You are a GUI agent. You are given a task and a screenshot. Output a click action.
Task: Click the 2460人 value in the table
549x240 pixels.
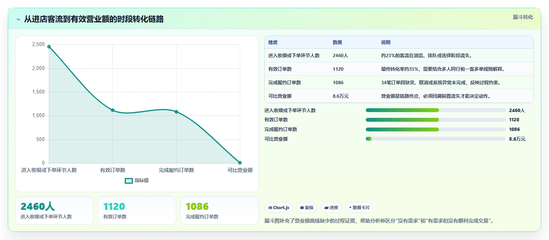tap(340, 56)
